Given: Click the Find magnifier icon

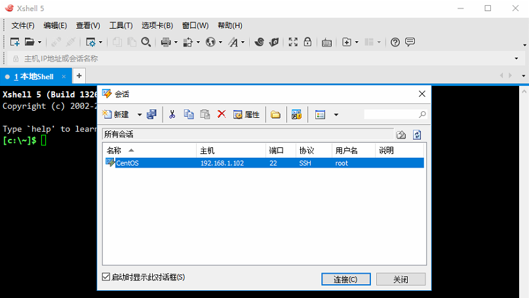Looking at the screenshot, I should tap(146, 42).
